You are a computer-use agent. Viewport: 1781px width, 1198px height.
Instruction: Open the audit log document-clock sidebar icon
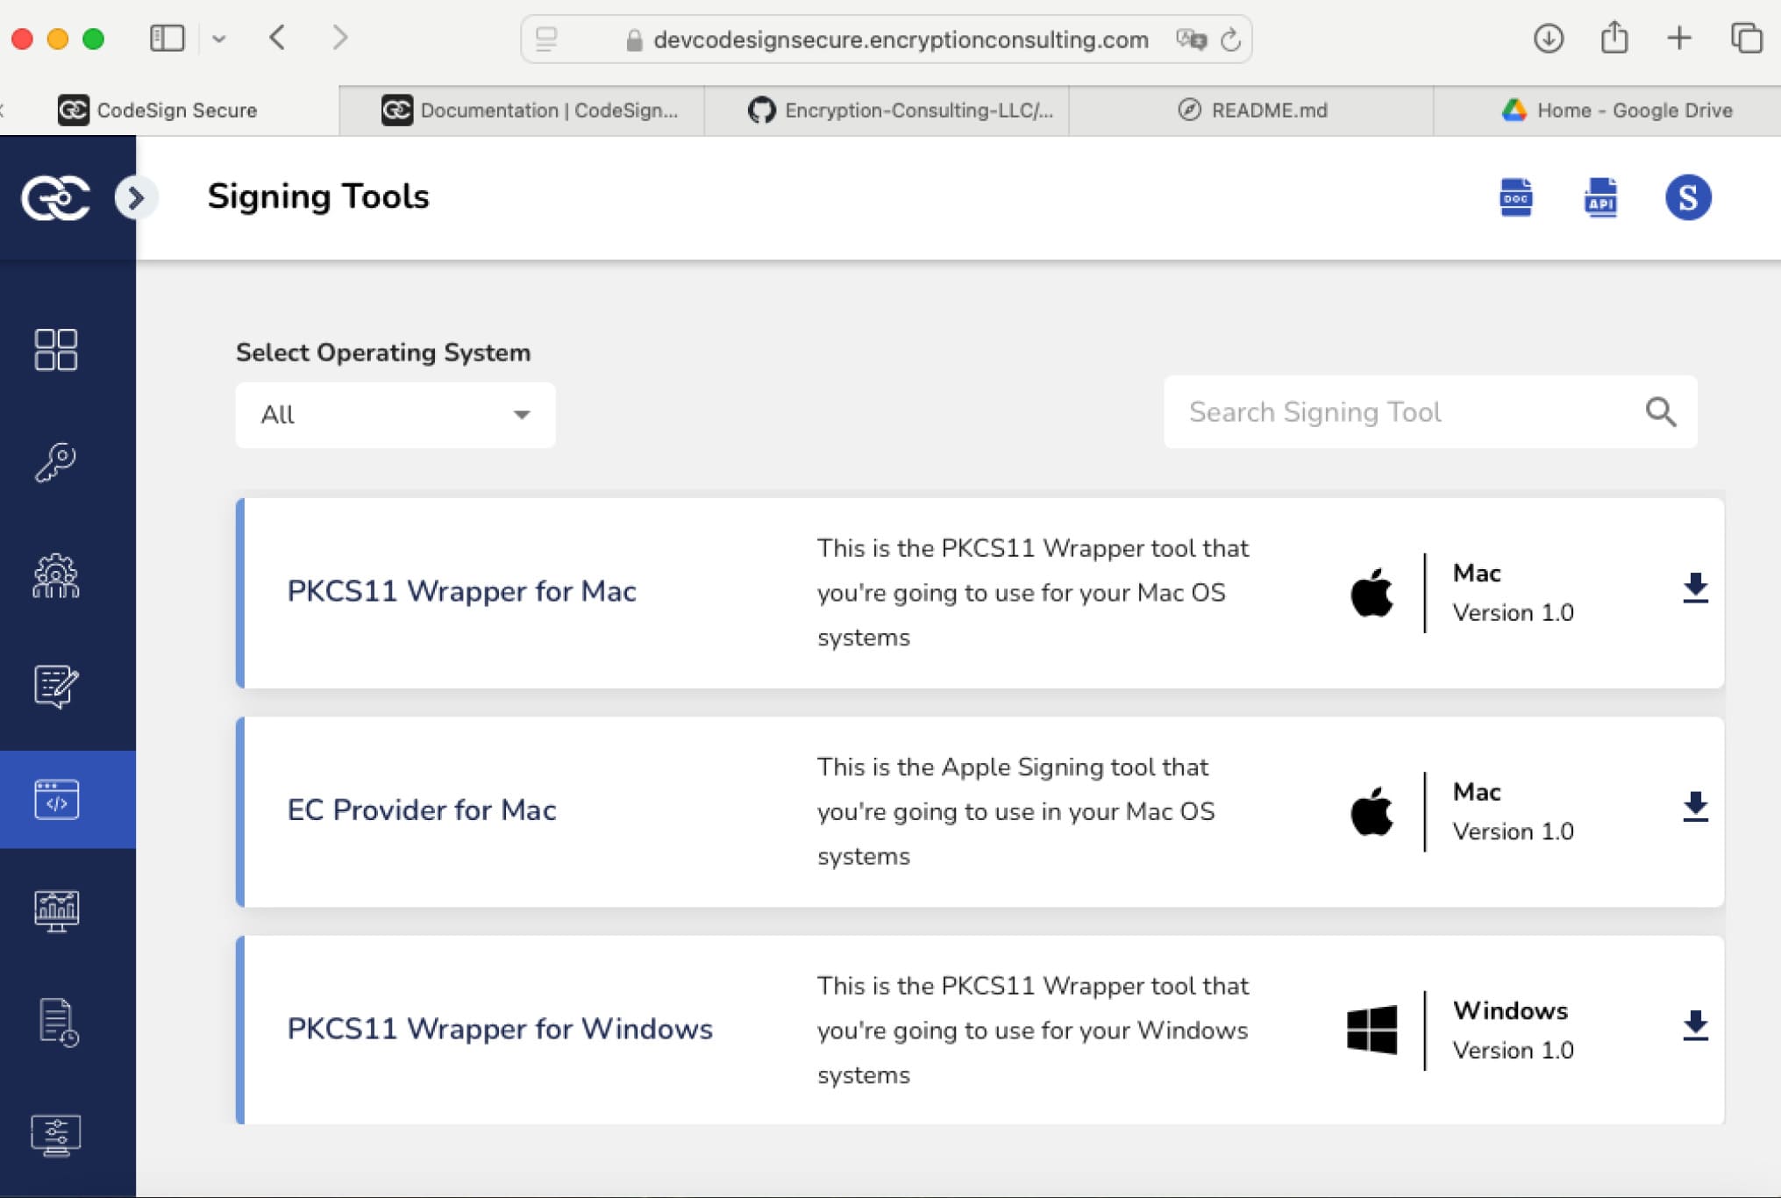tap(58, 1023)
